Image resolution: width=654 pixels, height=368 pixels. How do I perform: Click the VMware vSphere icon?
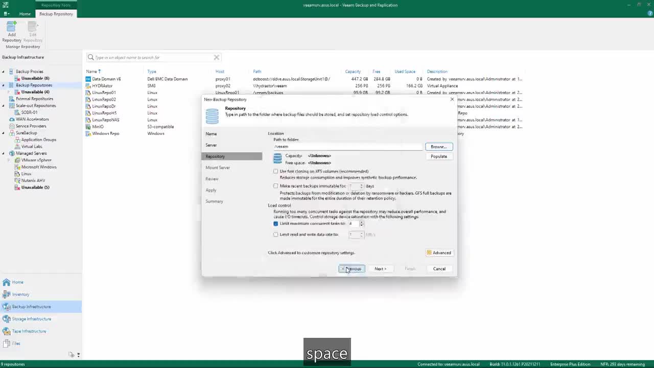(x=17, y=160)
